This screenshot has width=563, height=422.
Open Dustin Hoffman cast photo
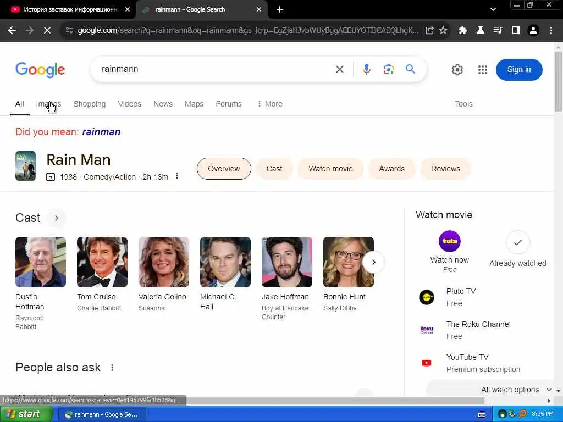pos(41,262)
